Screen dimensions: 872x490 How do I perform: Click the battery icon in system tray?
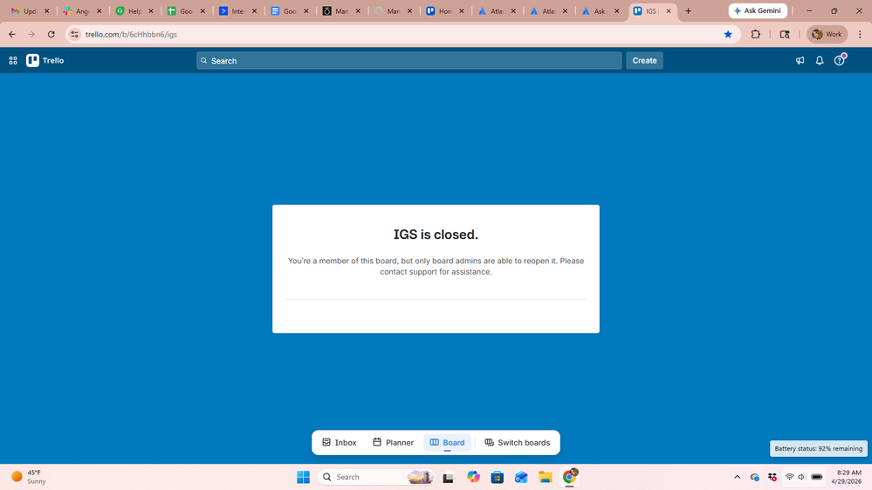click(817, 477)
